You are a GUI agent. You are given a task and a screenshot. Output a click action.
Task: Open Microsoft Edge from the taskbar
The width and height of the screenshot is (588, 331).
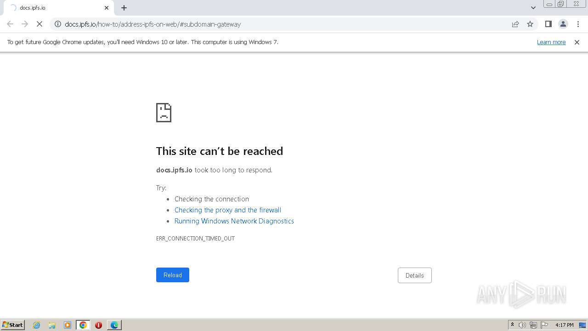(114, 325)
